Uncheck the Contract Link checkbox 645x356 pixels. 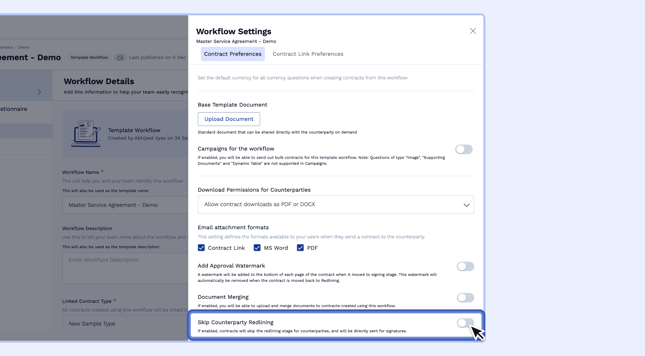pyautogui.click(x=201, y=248)
